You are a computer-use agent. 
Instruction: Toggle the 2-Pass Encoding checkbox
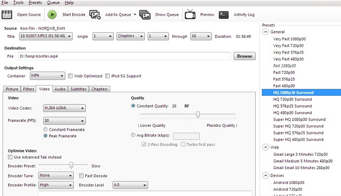[144, 145]
